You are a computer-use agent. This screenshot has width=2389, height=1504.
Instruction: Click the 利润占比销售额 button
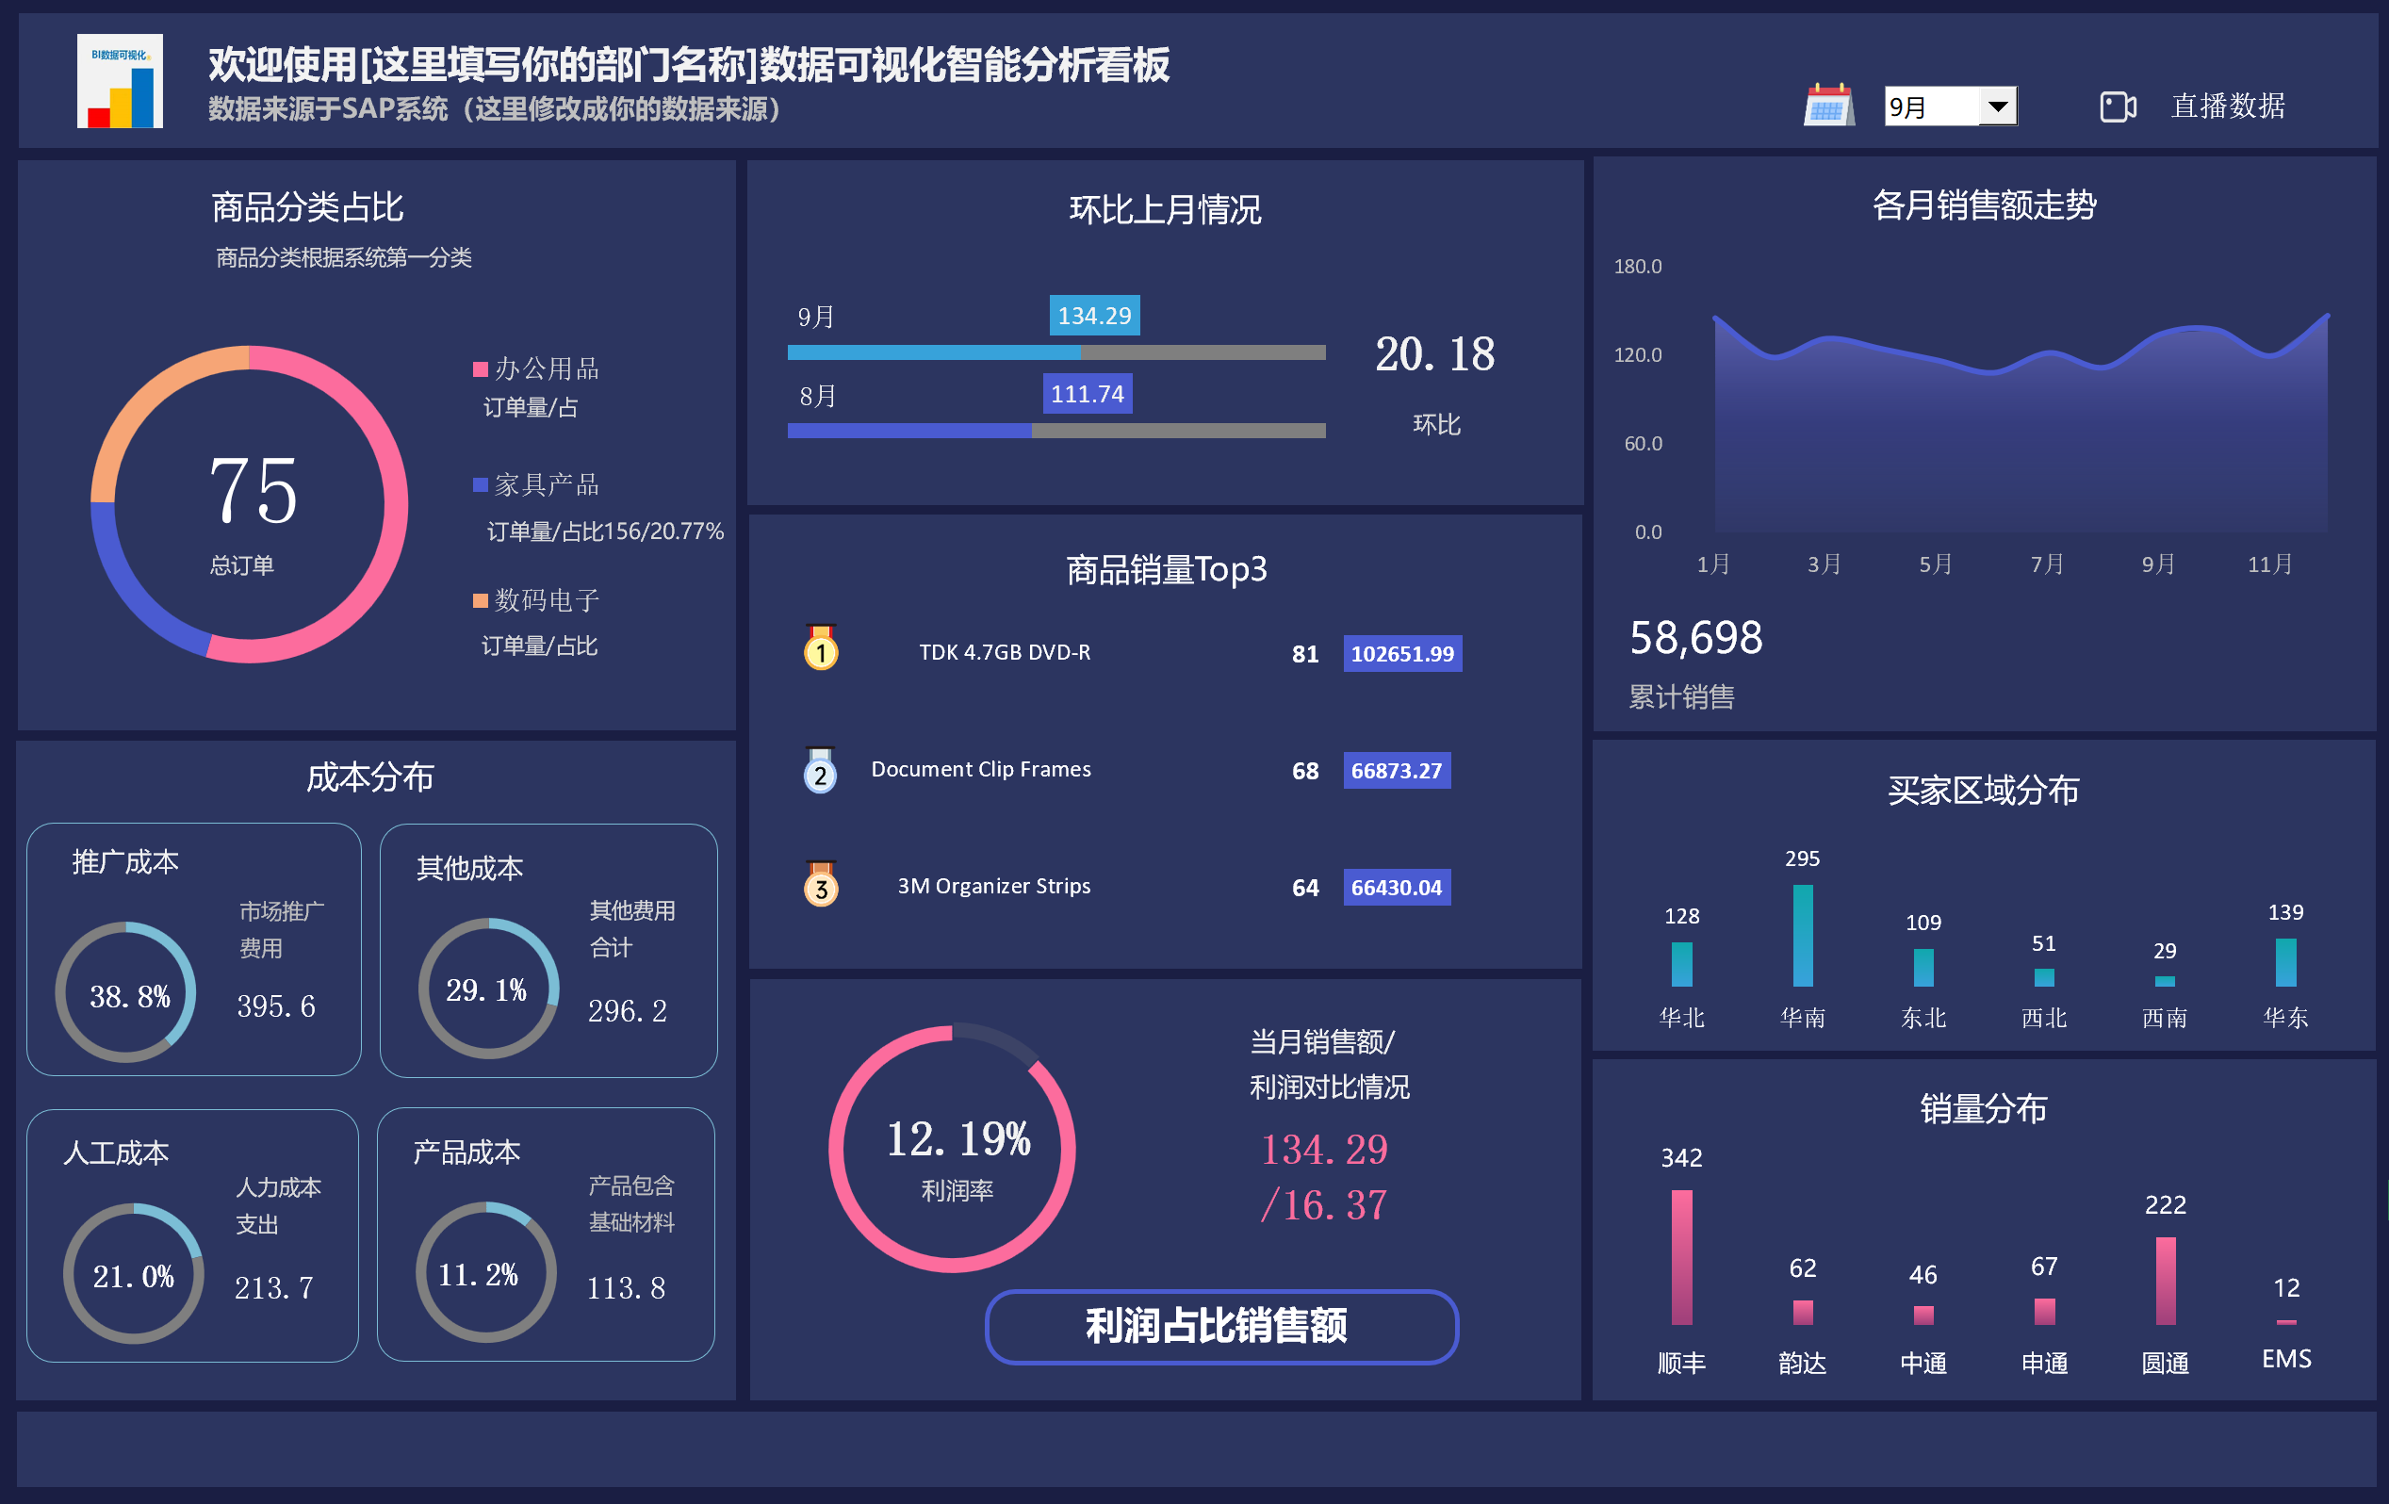(x=1220, y=1327)
